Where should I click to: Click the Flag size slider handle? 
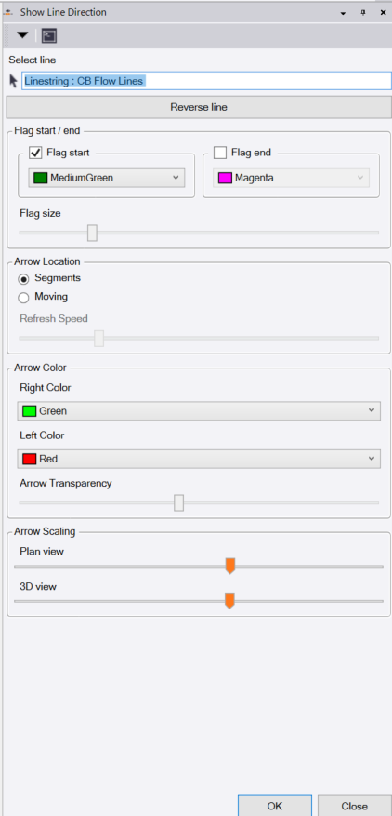point(92,233)
